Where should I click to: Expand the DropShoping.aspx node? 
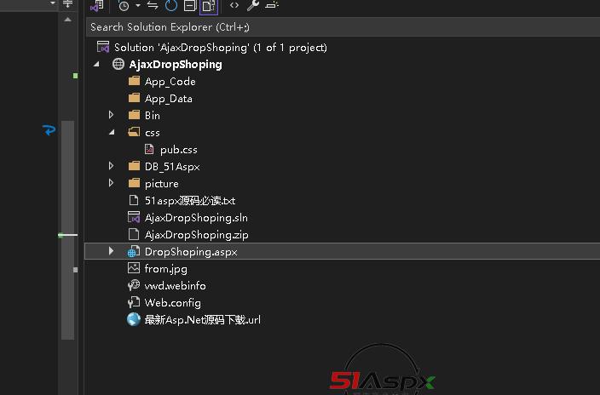pyautogui.click(x=111, y=251)
